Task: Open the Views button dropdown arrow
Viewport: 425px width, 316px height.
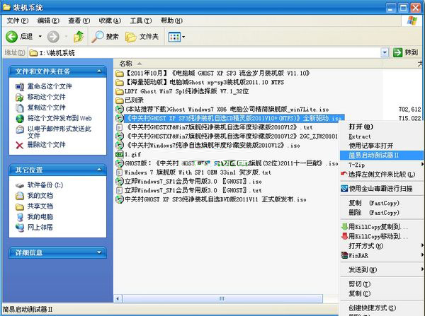Action: [x=183, y=37]
